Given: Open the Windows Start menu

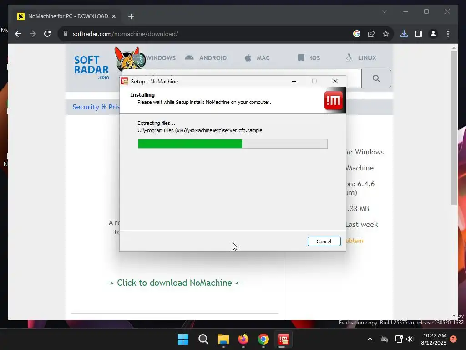Looking at the screenshot, I should tap(183, 339).
